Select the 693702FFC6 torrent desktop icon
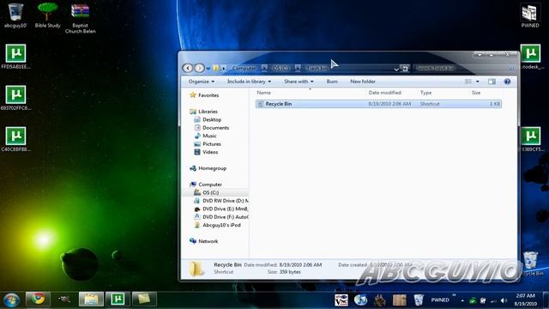 point(15,98)
